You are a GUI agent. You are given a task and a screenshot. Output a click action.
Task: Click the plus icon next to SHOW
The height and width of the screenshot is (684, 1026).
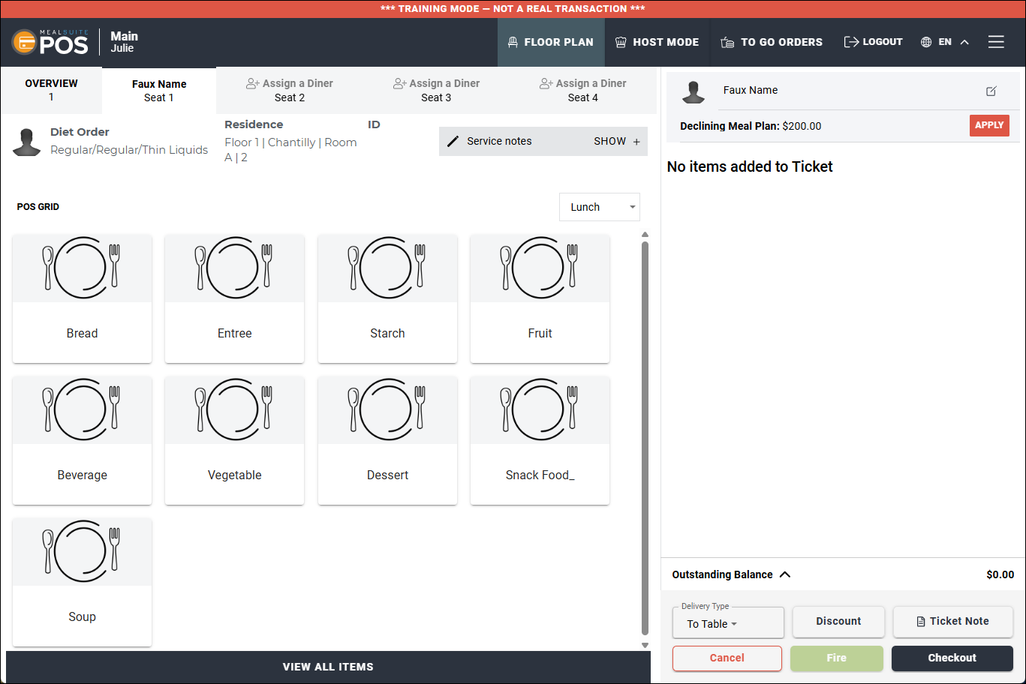click(636, 141)
